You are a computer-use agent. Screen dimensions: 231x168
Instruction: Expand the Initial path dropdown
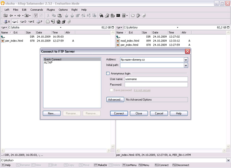pyautogui.click(x=186, y=65)
